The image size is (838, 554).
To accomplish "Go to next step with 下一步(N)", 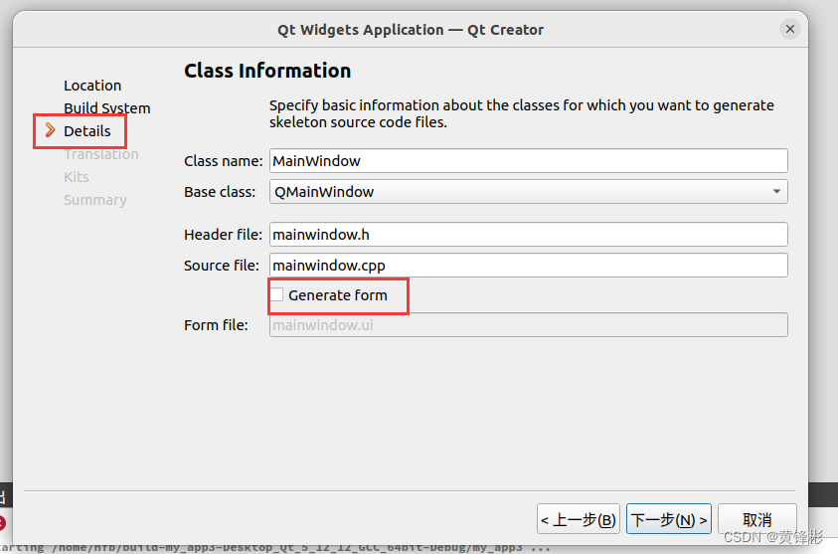I will click(669, 519).
